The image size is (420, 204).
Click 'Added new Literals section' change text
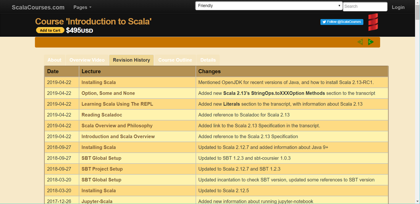[280, 104]
